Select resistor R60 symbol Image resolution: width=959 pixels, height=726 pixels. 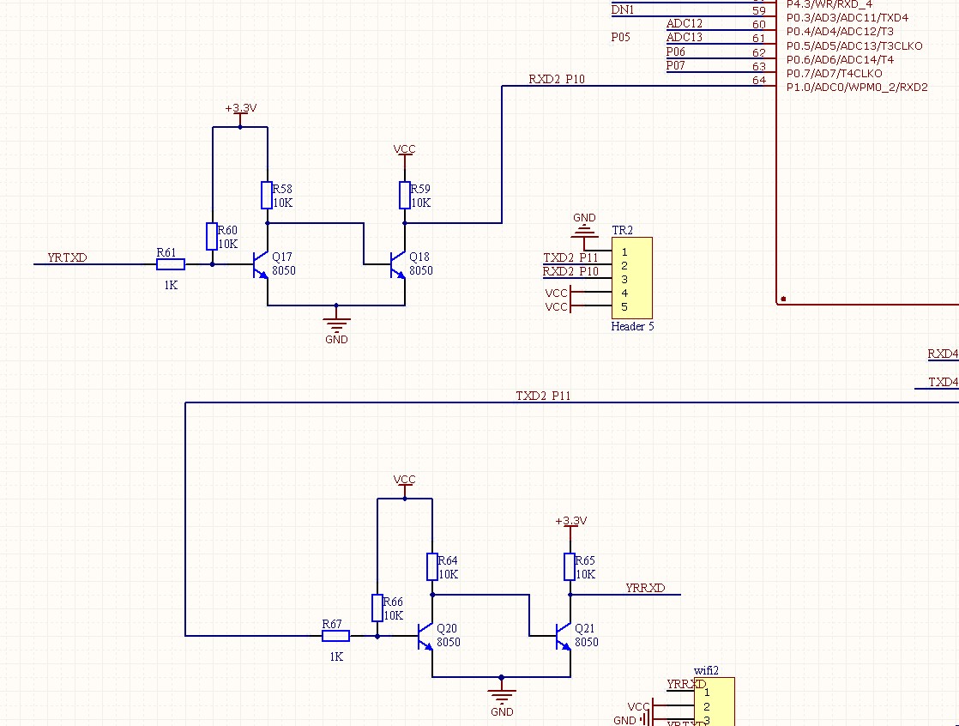[212, 237]
